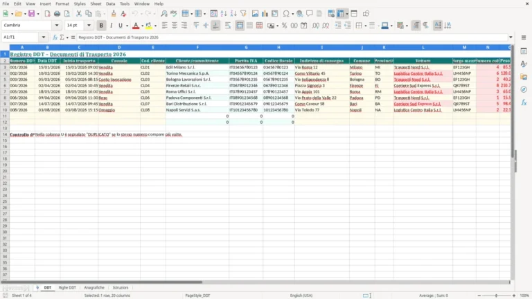Click the zoom in plus button
Viewport: 532px width, 299px height.
pos(514,296)
